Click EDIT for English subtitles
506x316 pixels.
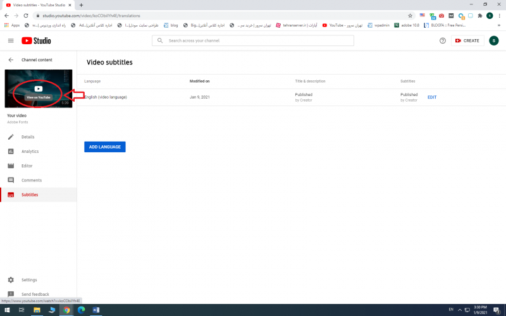point(432,97)
